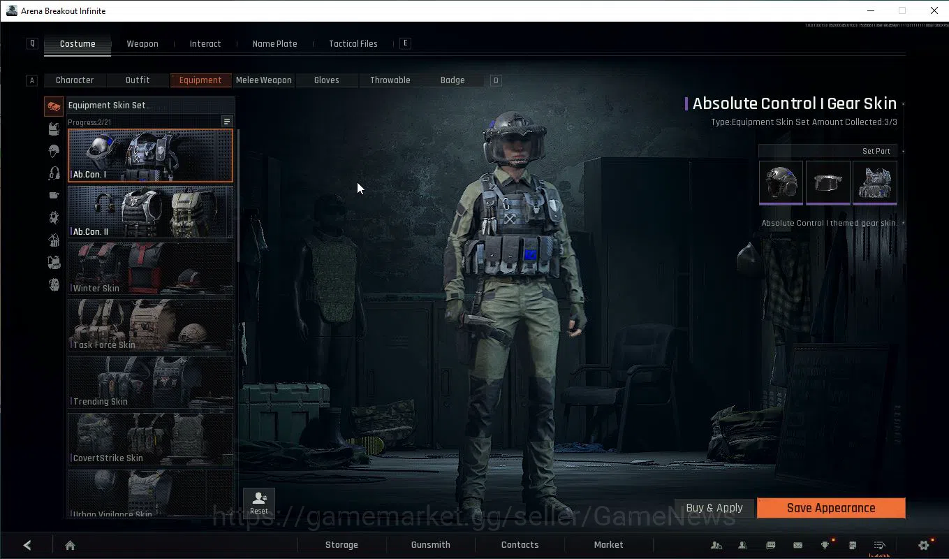Switch to the Tactical Files tab
The width and height of the screenshot is (949, 559).
tap(353, 43)
